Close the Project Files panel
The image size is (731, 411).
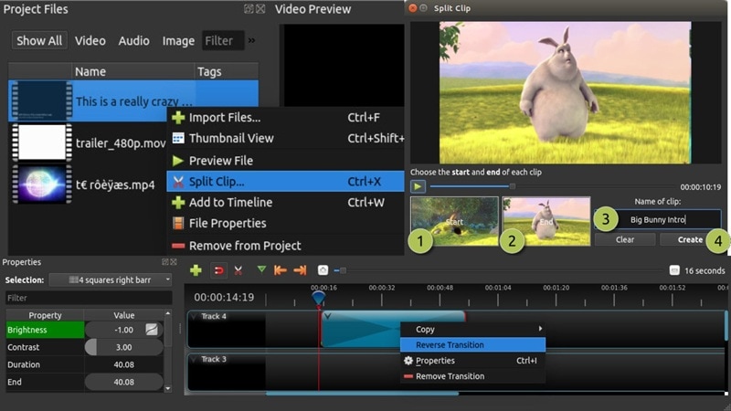click(260, 8)
